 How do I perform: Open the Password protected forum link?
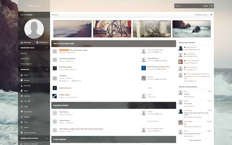click(x=67, y=59)
